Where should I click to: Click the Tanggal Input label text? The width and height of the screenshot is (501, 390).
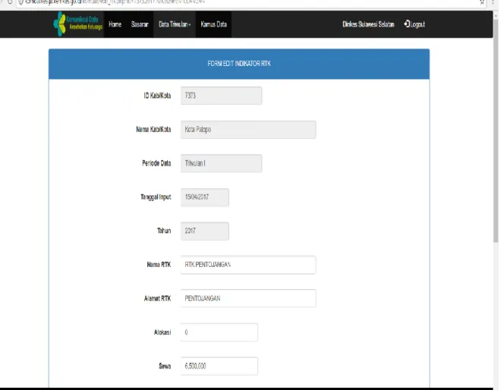point(156,197)
